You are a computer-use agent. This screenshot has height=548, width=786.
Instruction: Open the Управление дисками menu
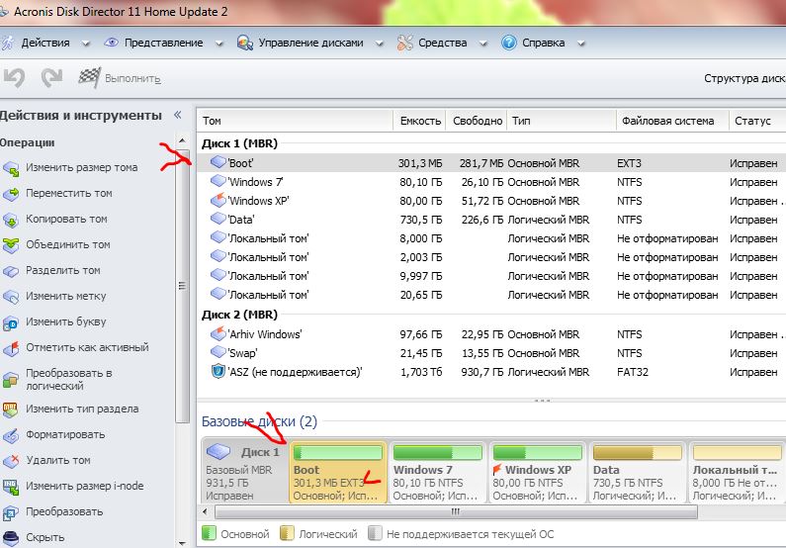(x=310, y=43)
